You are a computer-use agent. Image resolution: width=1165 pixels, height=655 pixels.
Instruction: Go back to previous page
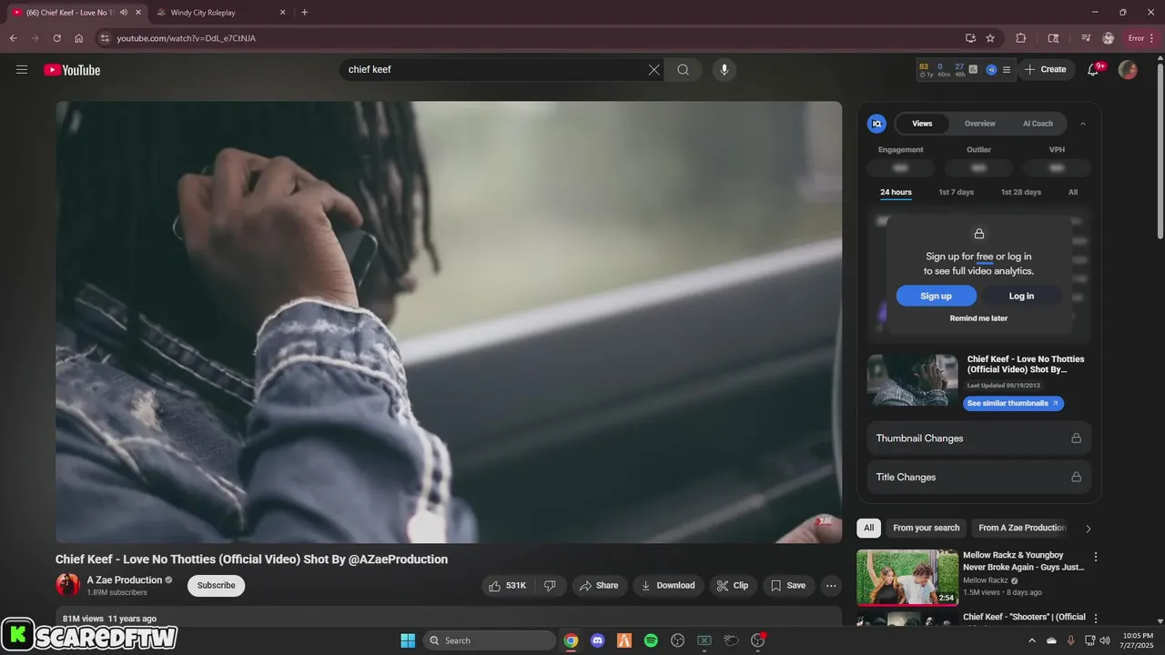[13, 38]
